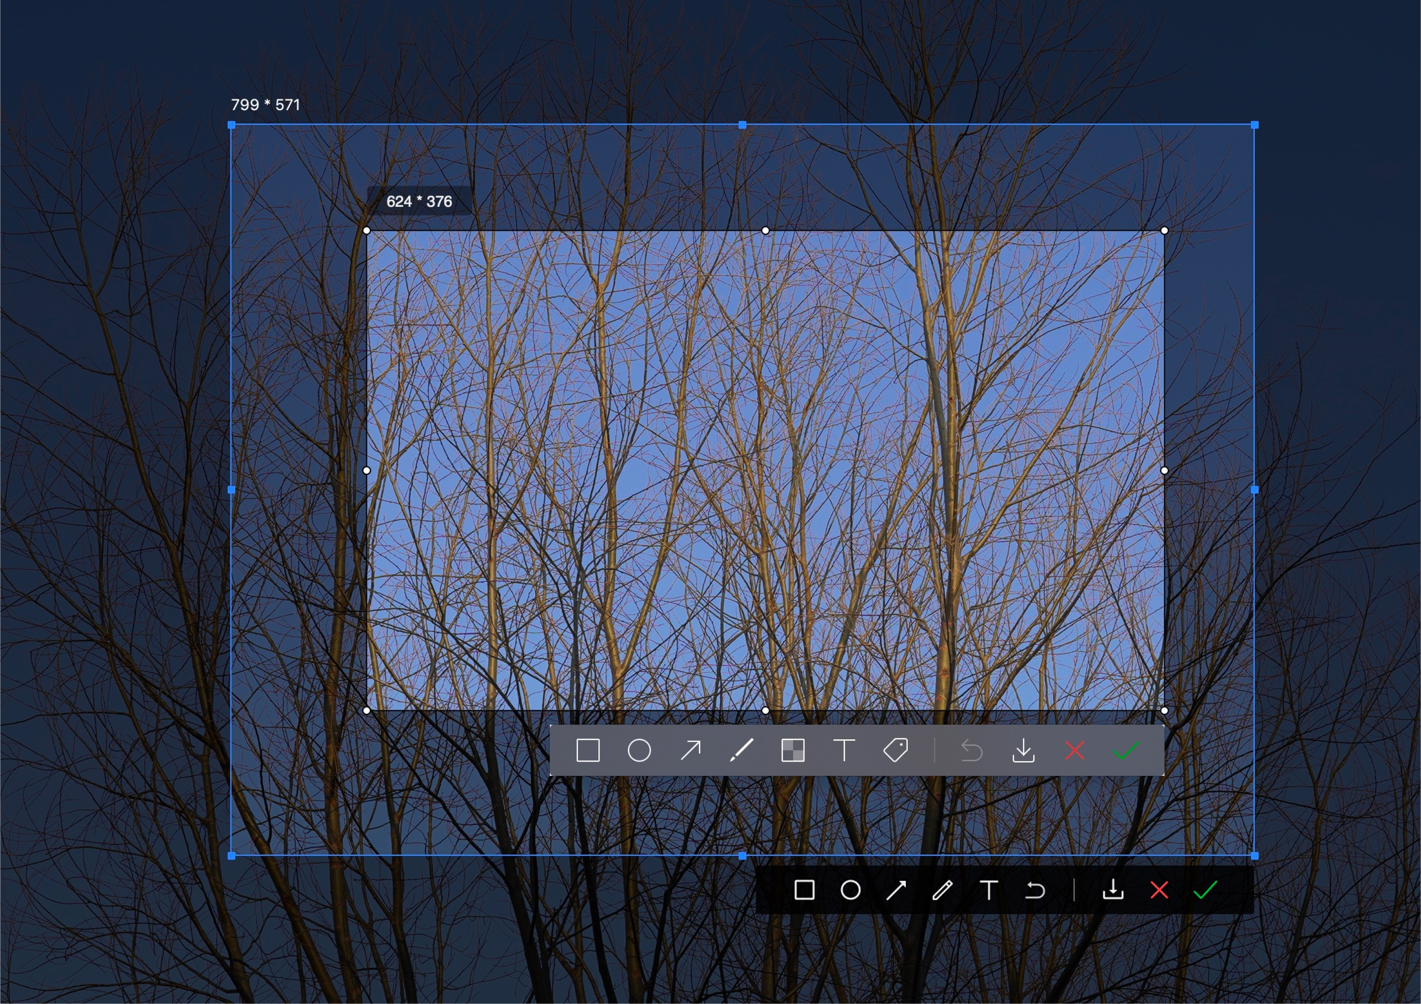Select the rectangle tool in gray toolbar
The height and width of the screenshot is (1004, 1421).
pyautogui.click(x=587, y=750)
